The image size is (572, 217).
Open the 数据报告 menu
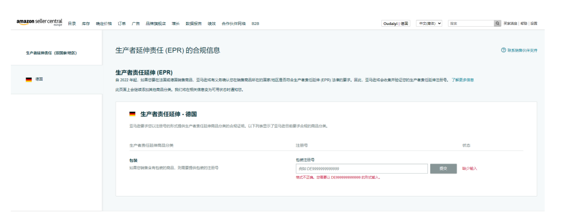point(194,24)
